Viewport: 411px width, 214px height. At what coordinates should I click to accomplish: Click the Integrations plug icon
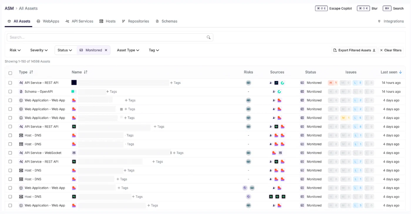(379, 21)
